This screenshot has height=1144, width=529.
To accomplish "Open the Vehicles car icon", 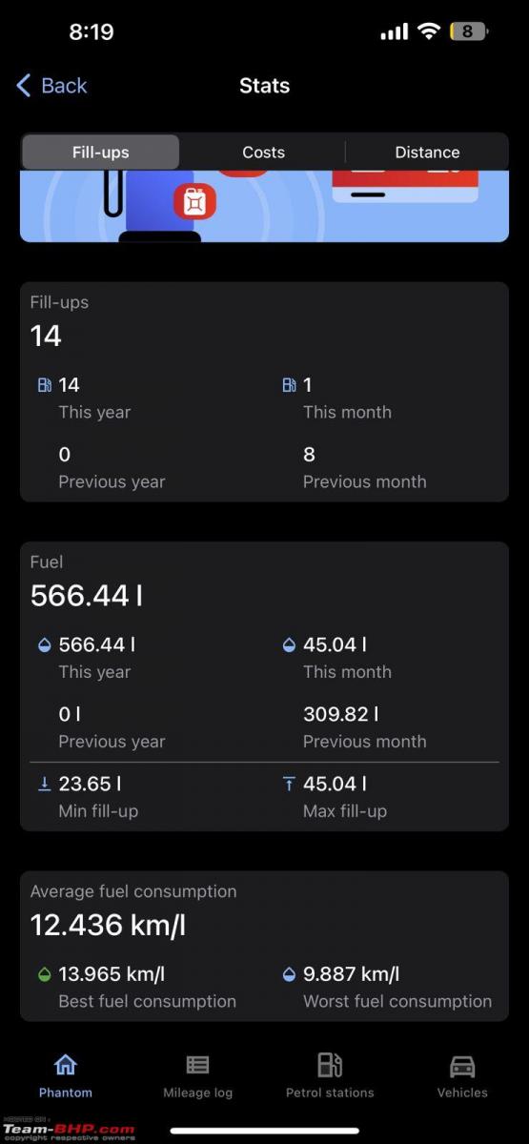I will (x=462, y=1065).
